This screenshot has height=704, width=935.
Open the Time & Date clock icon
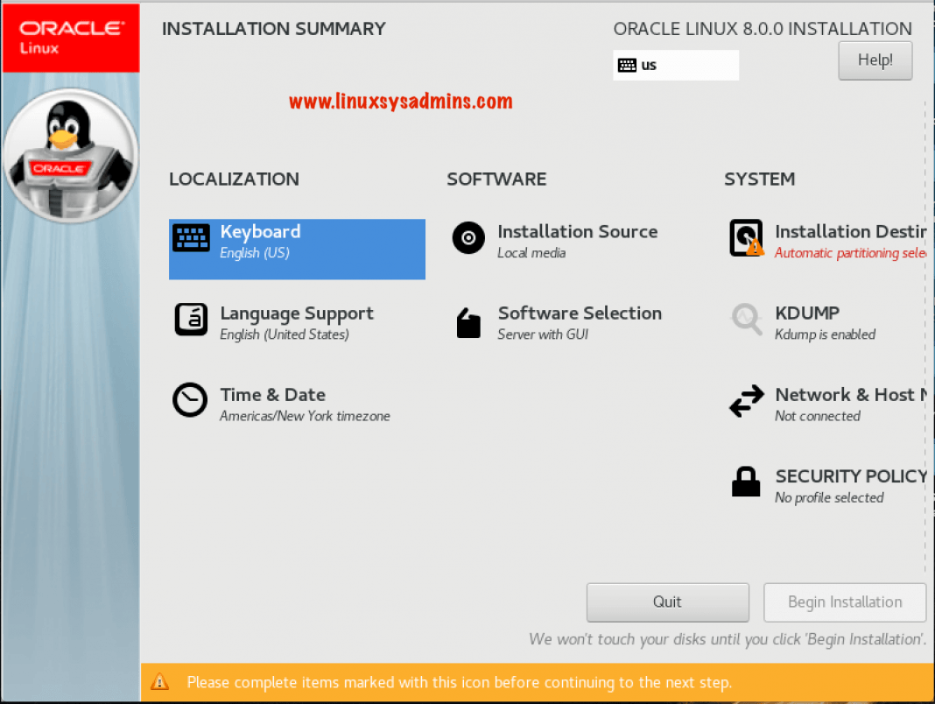tap(191, 401)
